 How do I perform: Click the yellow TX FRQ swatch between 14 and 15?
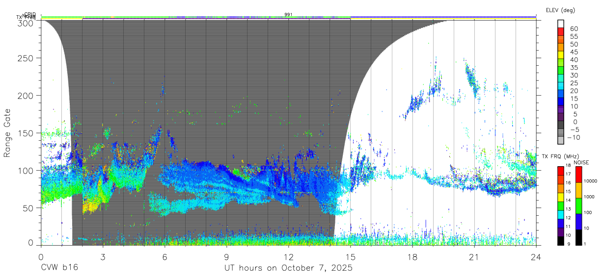tap(561, 196)
